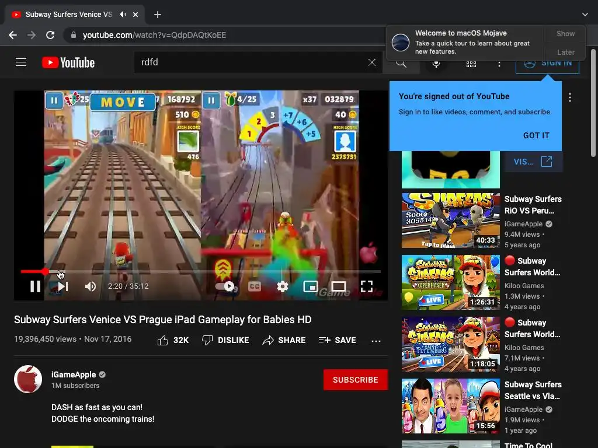Open Subway Surfers Seattle vs Vla... thumbnail
Viewport: 598px width, 448px height.
450,406
